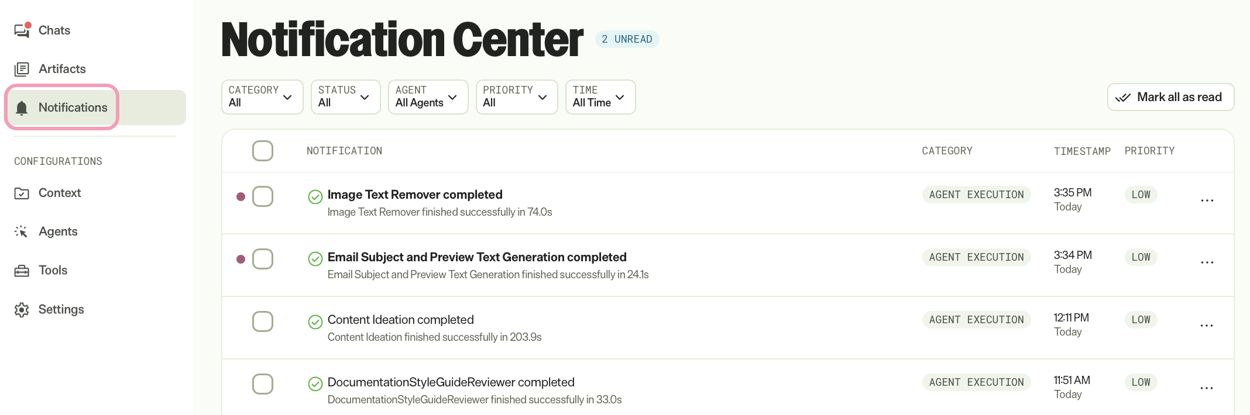Open Tools via the toolbox icon
Image resolution: width=1250 pixels, height=415 pixels.
[22, 271]
